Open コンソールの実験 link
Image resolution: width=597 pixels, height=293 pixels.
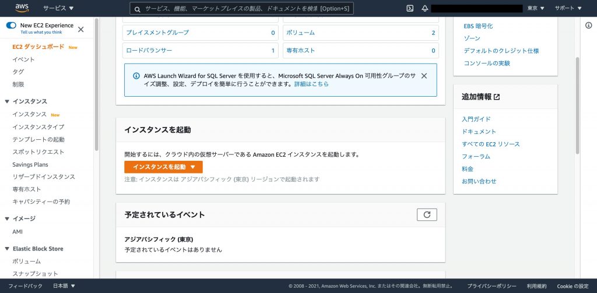click(487, 63)
